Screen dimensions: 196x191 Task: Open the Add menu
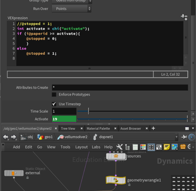pyautogui.click(x=16, y=147)
